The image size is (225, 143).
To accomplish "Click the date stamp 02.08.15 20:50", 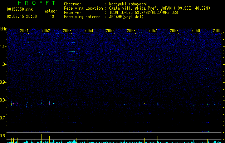I will pos(22,16).
